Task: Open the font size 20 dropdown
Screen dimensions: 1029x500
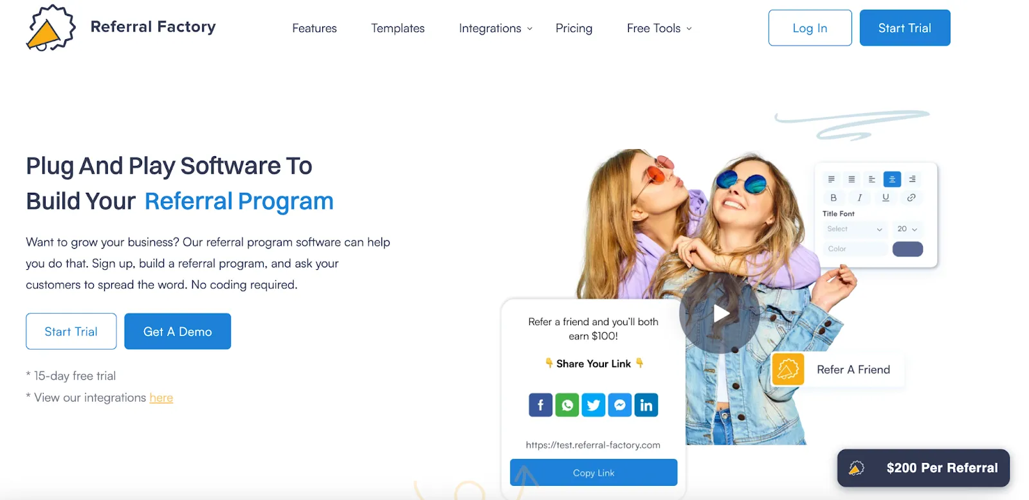Action: point(907,229)
